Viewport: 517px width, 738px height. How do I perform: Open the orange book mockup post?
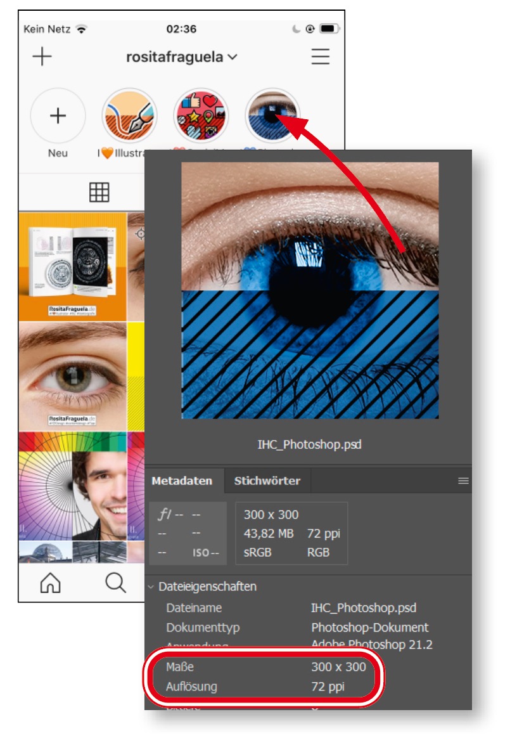pos(72,266)
